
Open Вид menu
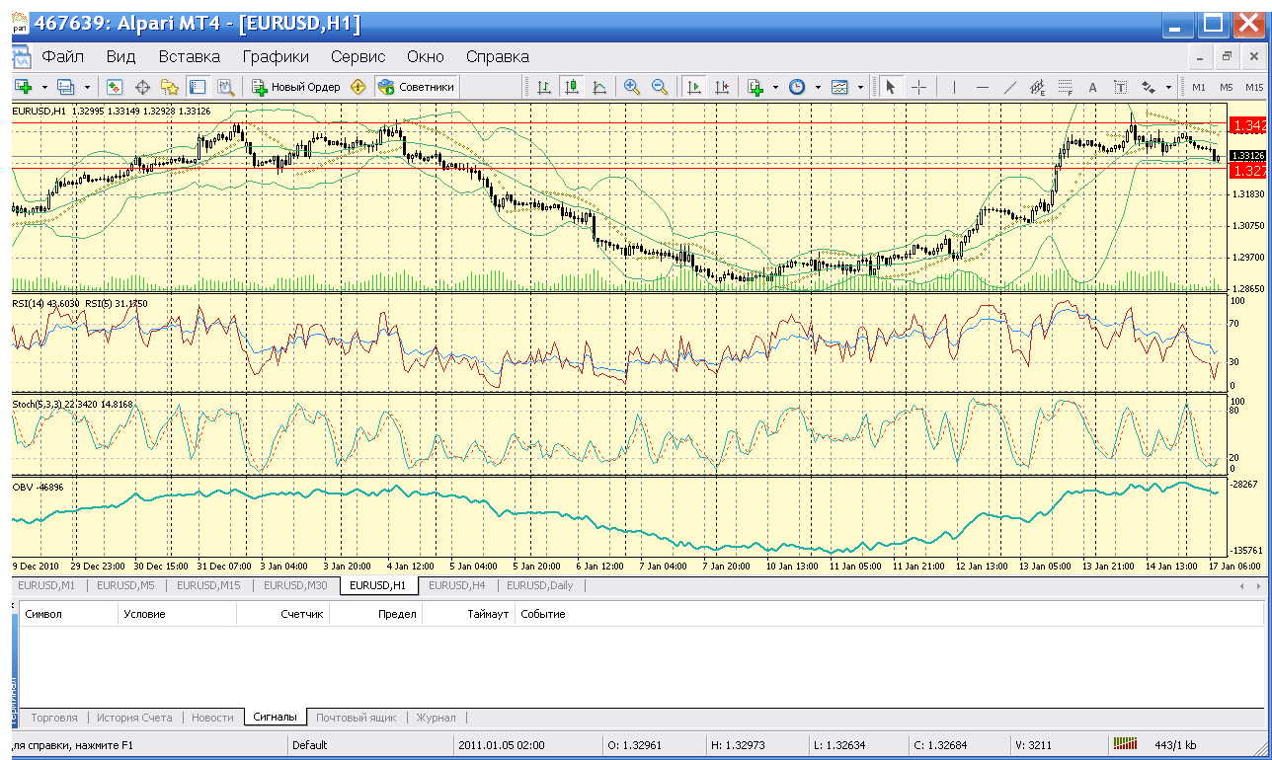(120, 56)
